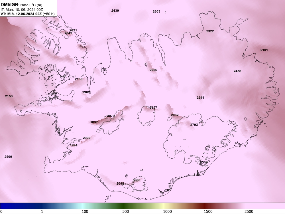Click the 100 label on the color scale

tap(85, 211)
